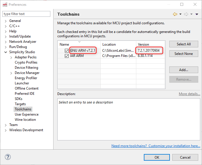Viewport: 202px width, 165px height.
Task: Expand the General preferences category
Action: coord(5,21)
